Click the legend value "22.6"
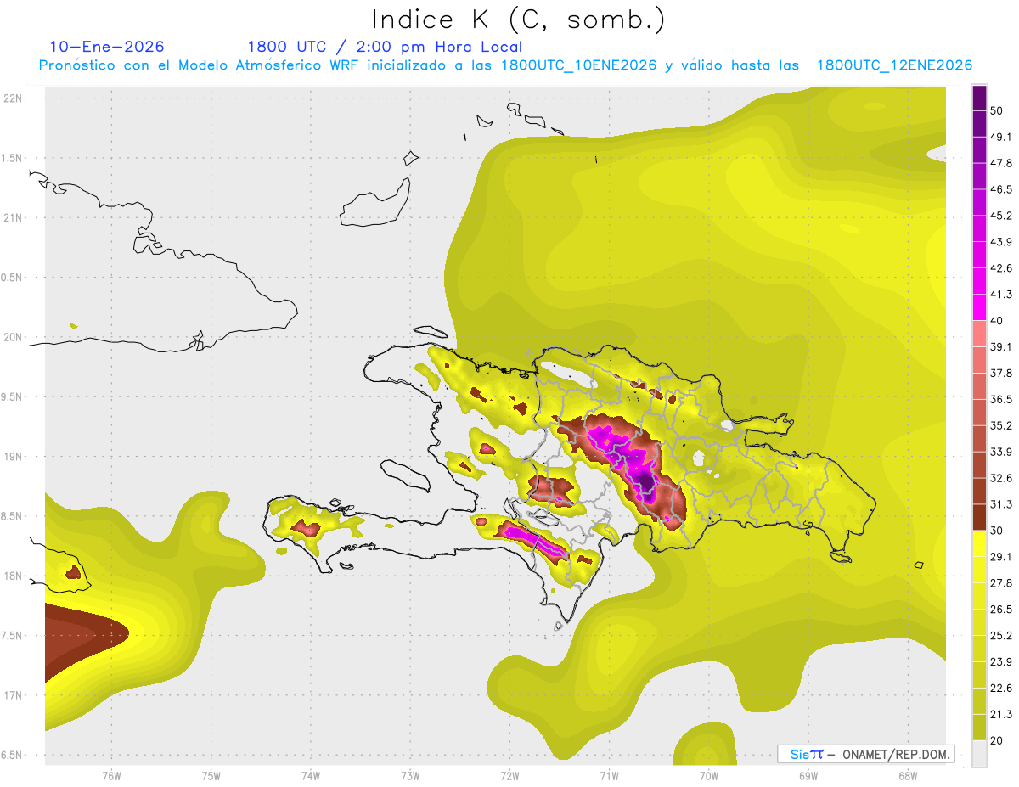This screenshot has height=787, width=1019. point(1000,688)
